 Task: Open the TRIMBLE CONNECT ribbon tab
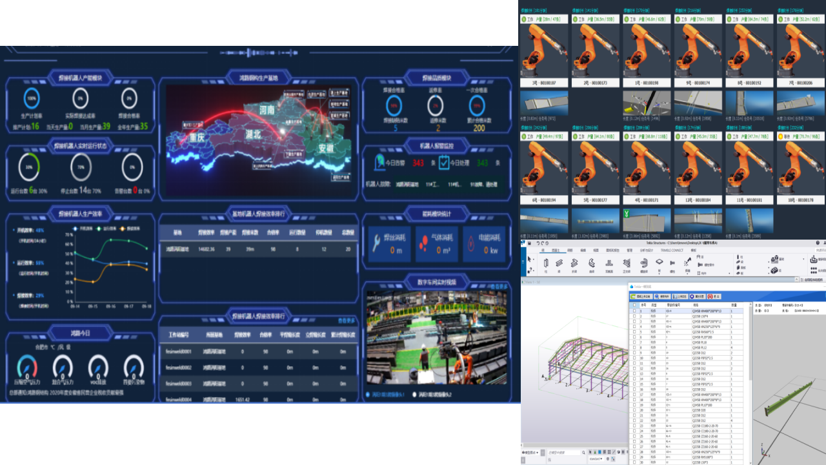click(673, 250)
